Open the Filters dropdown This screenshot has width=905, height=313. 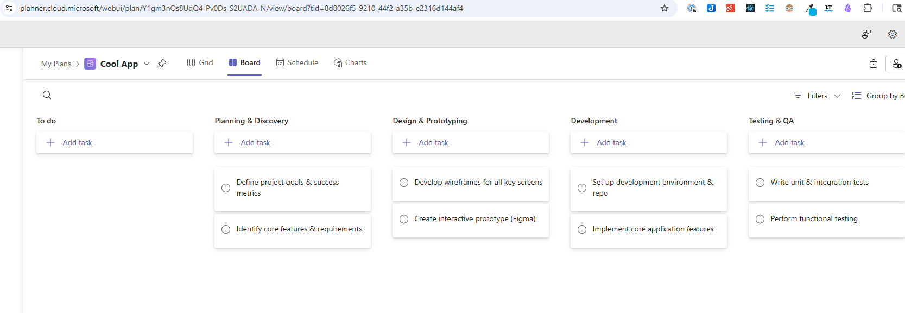pos(817,96)
